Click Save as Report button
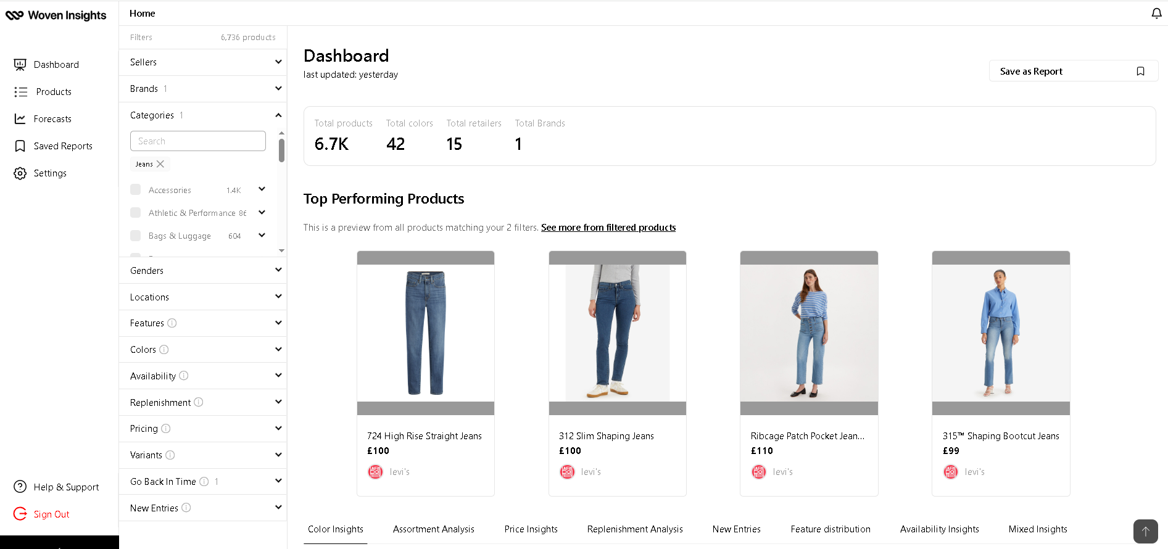1168x549 pixels. click(x=1074, y=72)
